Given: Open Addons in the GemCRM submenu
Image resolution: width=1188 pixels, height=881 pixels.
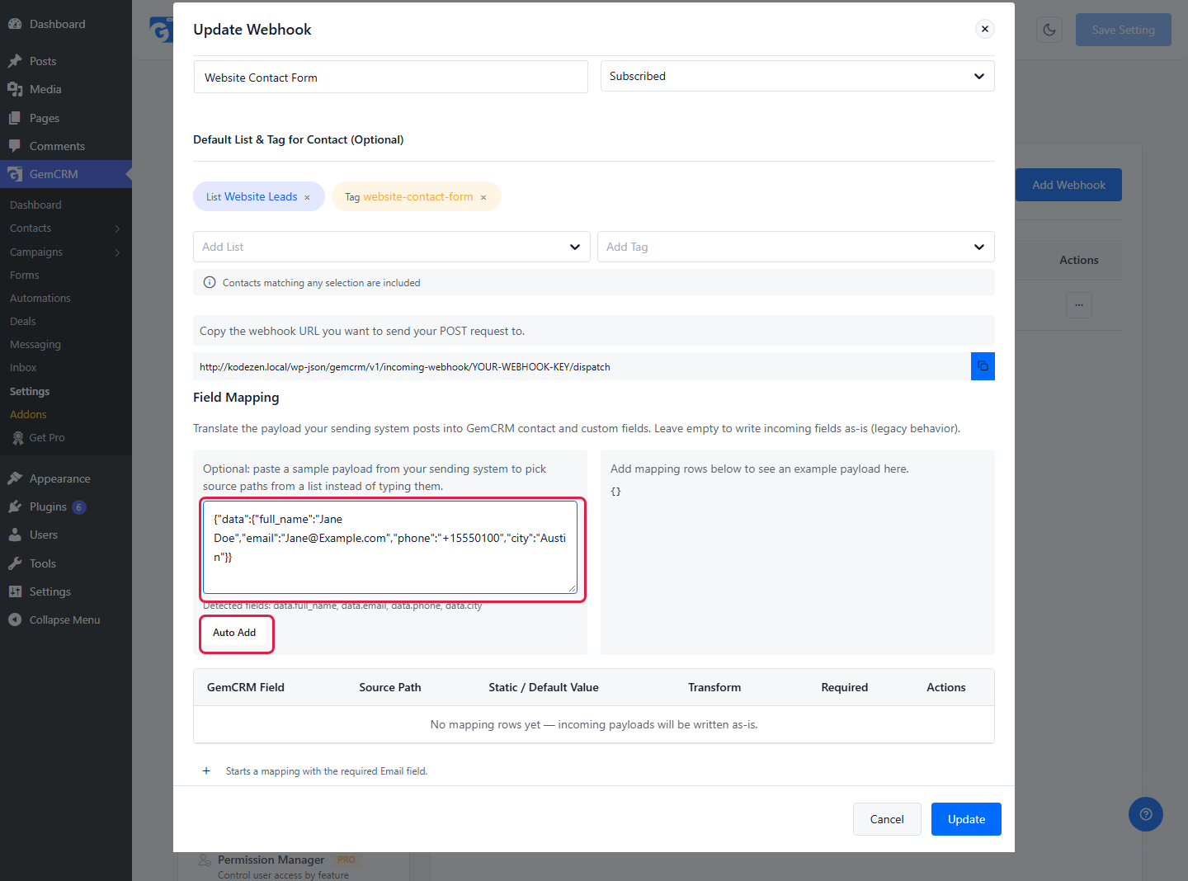Looking at the screenshot, I should (28, 415).
